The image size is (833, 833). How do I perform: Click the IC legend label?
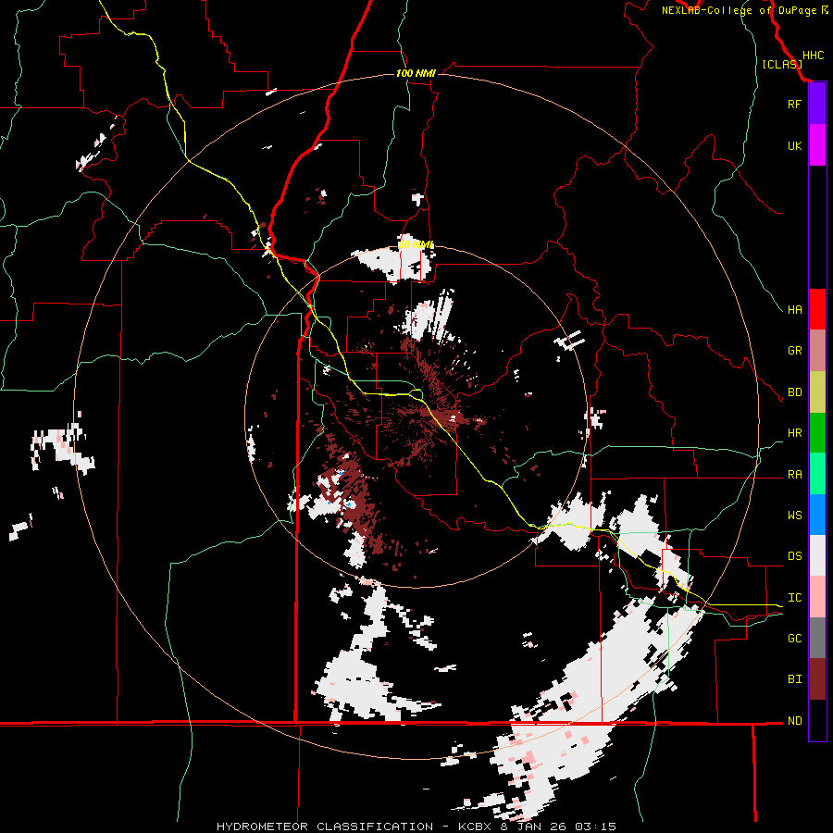pos(794,598)
